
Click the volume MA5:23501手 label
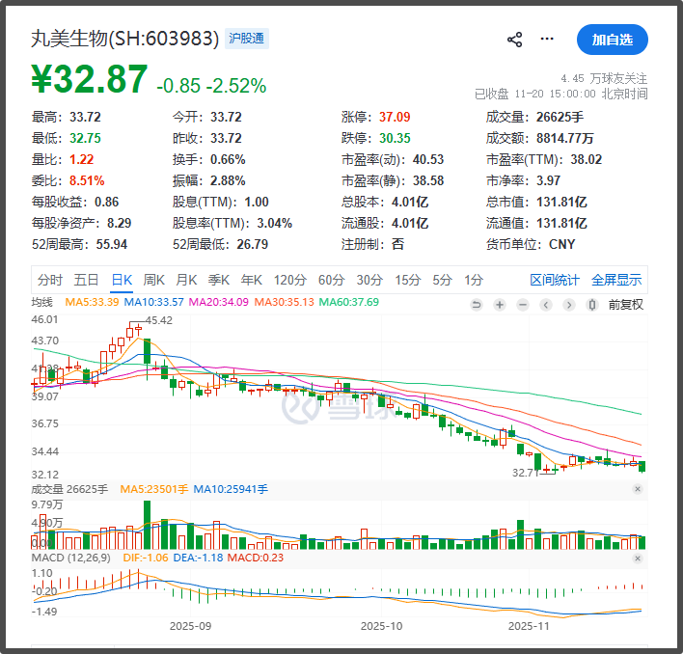[153, 489]
